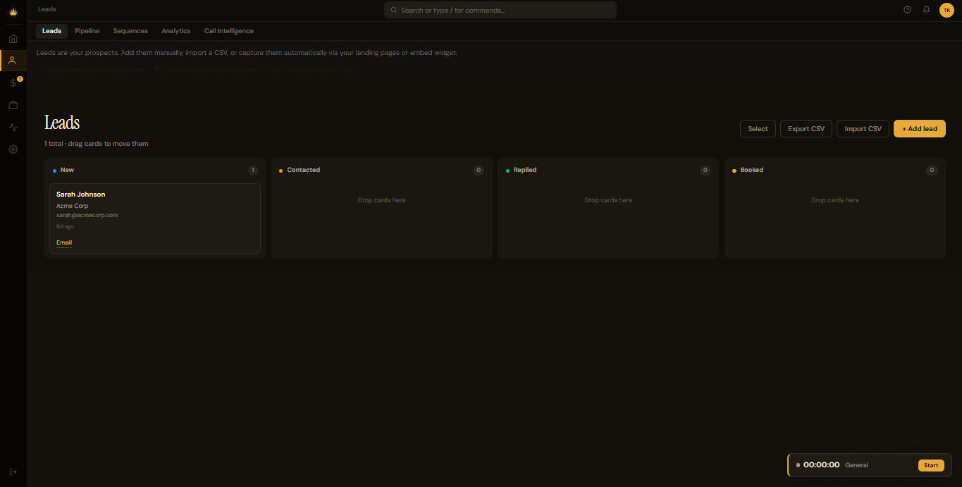Open the dollar sign sidebar icon

pos(13,82)
